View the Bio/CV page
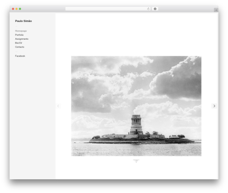The width and height of the screenshot is (228, 193). click(19, 43)
